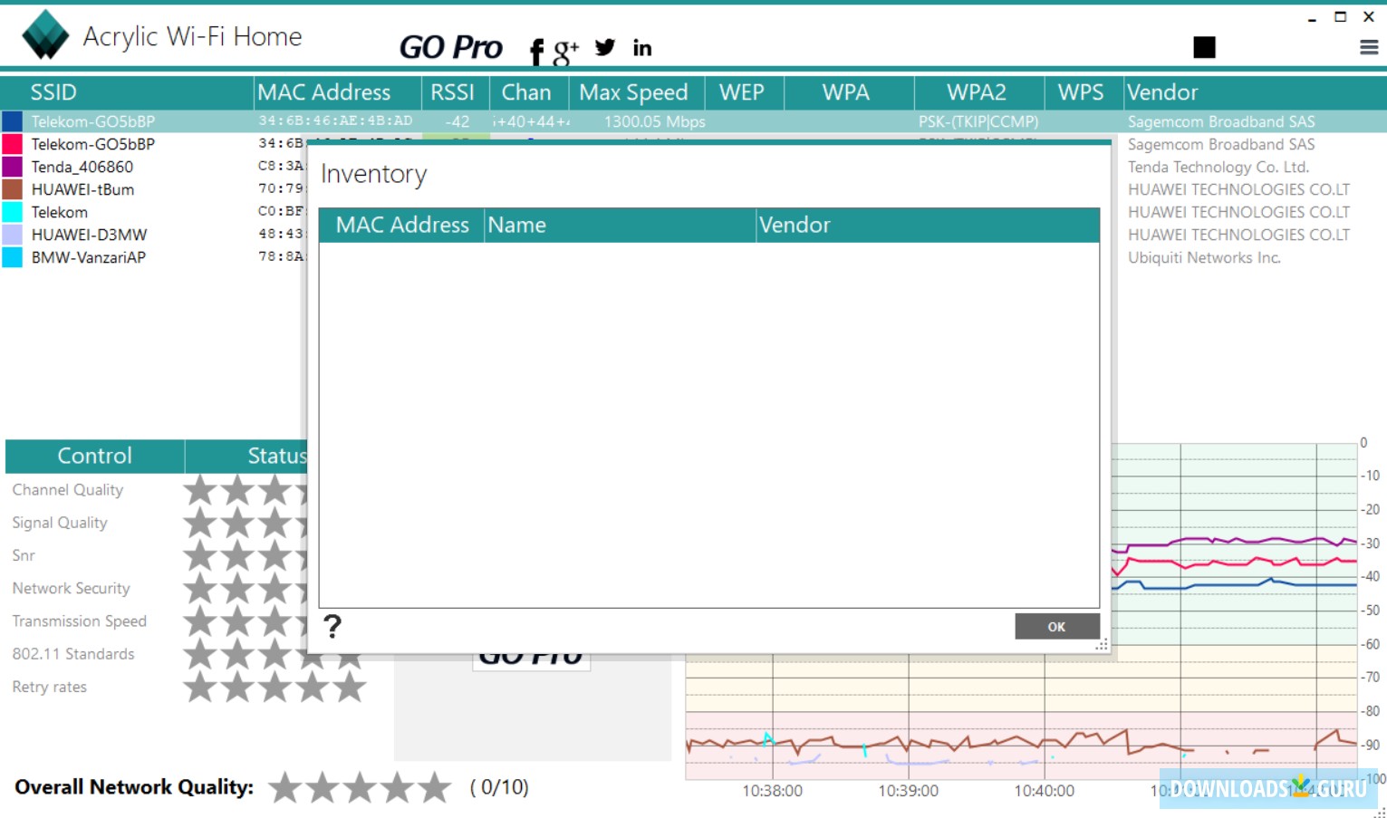Open the Google Plus social icon

(565, 53)
